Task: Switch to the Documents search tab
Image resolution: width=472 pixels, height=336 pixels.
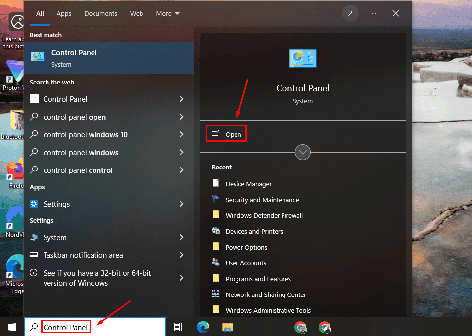Action: click(x=100, y=14)
